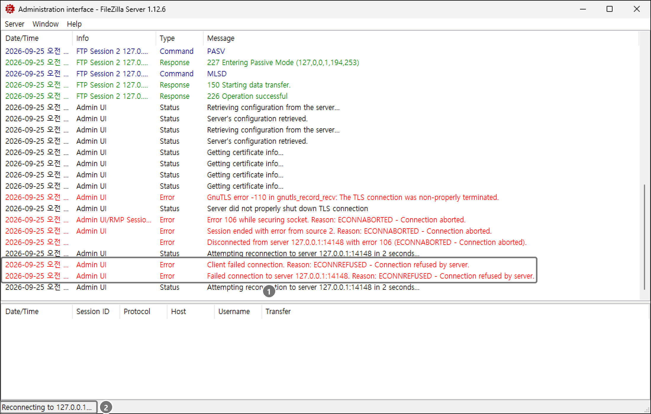The image size is (651, 414).
Task: Click the sessions Date/Time column header
Action: click(x=37, y=311)
